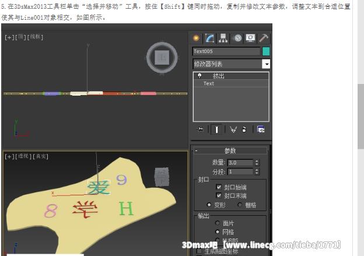
Task: Select the green H text object
Action: click(x=126, y=208)
